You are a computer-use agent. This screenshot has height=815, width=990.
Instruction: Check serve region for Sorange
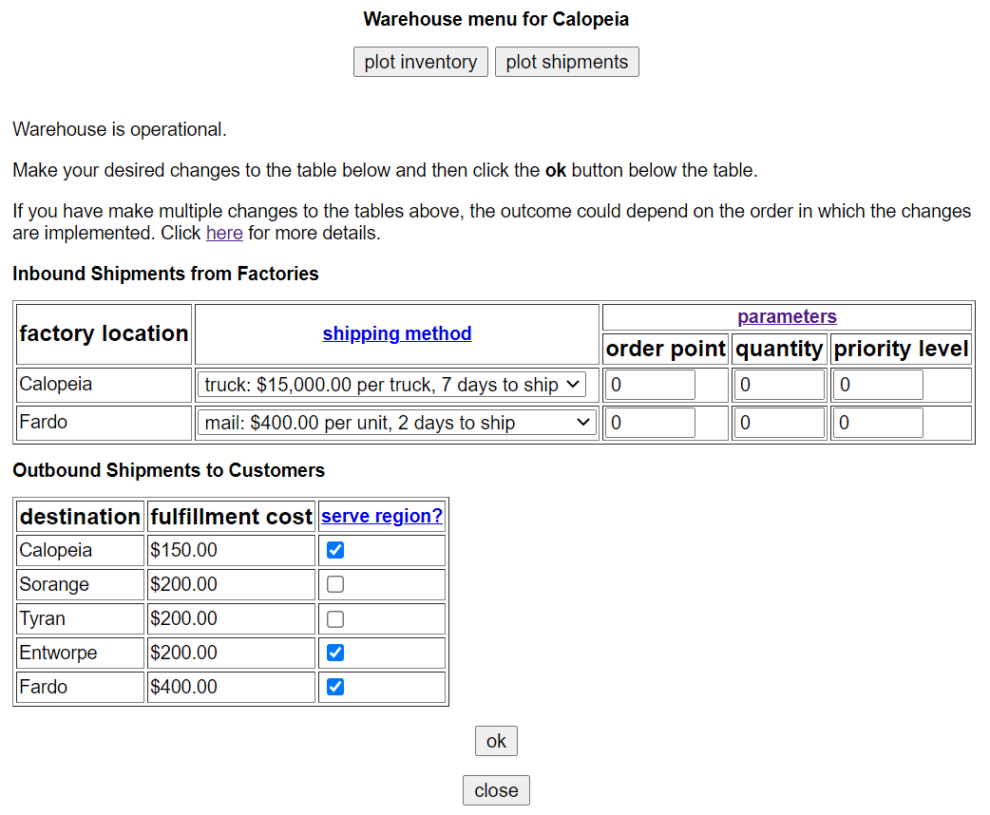pyautogui.click(x=335, y=584)
